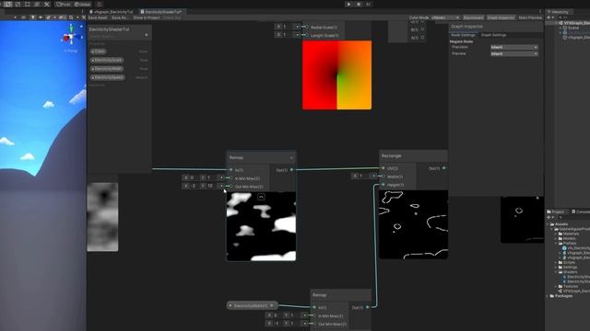Click the Radial Scale input port
The width and height of the screenshot is (590, 331).
click(306, 27)
